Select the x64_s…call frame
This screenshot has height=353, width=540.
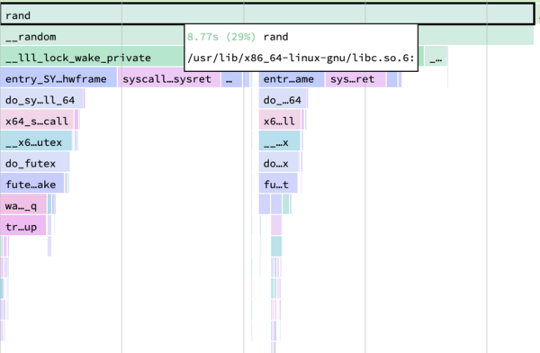click(37, 121)
